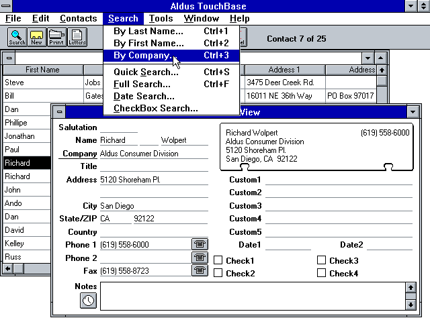Open the Window menu

pos(202,18)
